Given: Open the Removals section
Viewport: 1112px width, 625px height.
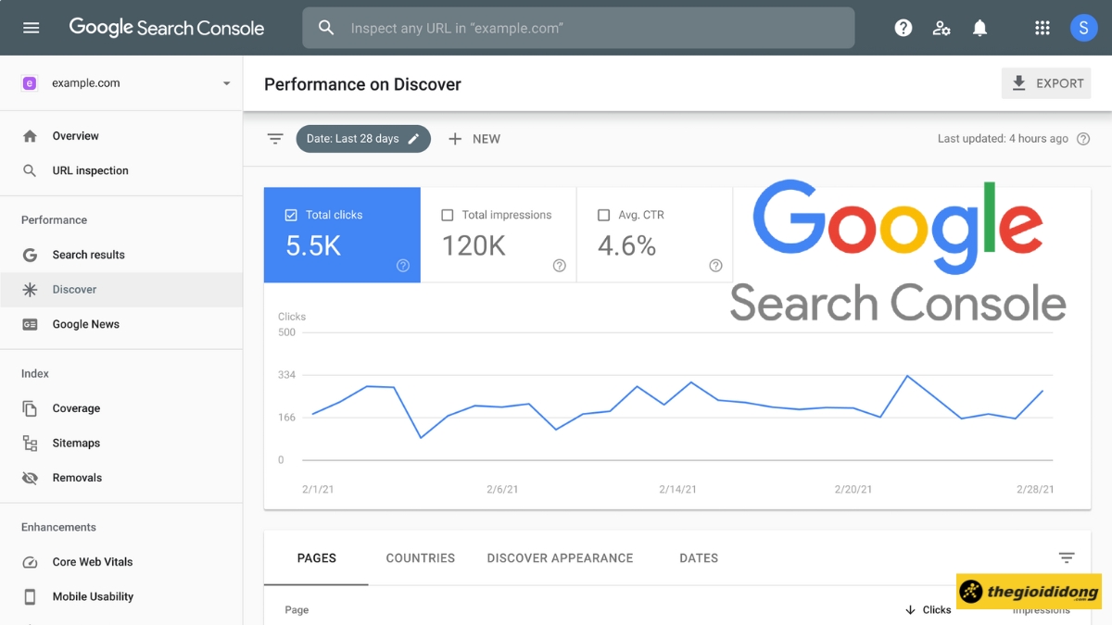Looking at the screenshot, I should (78, 477).
